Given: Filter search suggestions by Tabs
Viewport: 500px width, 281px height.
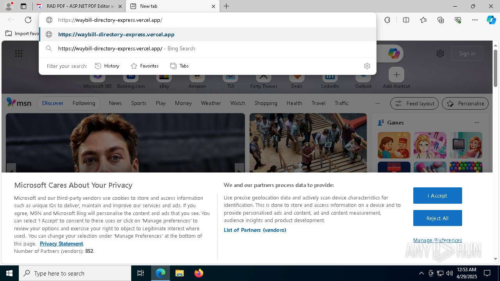Looking at the screenshot, I should click(x=179, y=66).
